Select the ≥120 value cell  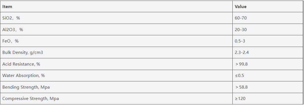(x=268, y=99)
